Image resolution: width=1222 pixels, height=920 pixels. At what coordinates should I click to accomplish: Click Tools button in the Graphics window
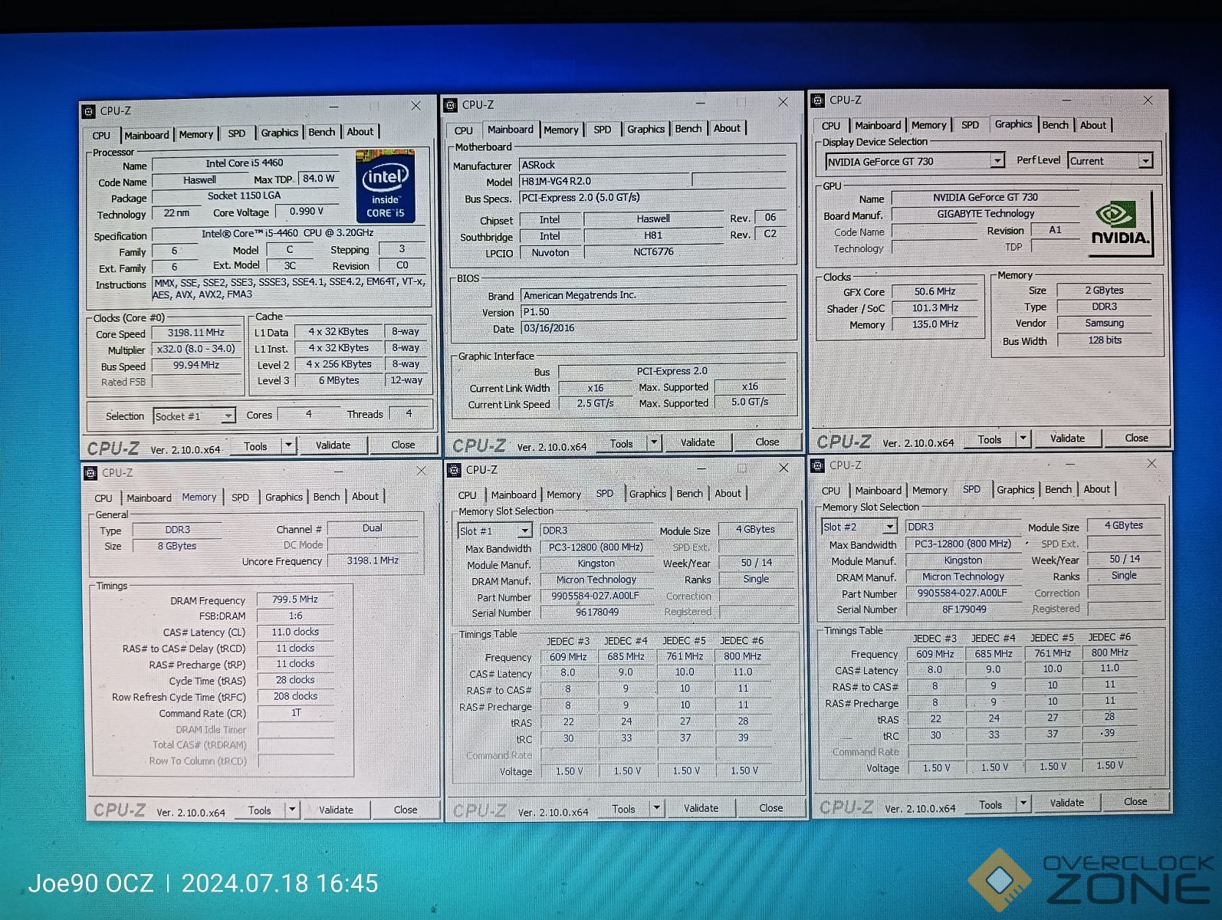click(x=990, y=439)
